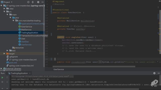
Task: Click the up stack trace arrow
Action: (7, 77)
